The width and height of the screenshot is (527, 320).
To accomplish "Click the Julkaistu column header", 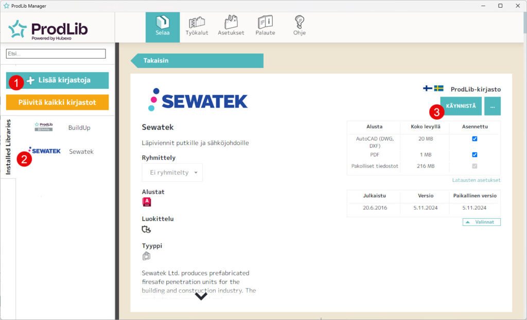I will [375, 196].
